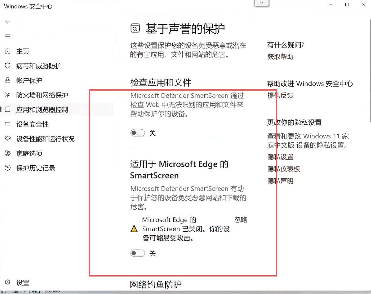Open the 隐私仪表板 link
Viewport: 371px width, 294px height.
[x=284, y=169]
